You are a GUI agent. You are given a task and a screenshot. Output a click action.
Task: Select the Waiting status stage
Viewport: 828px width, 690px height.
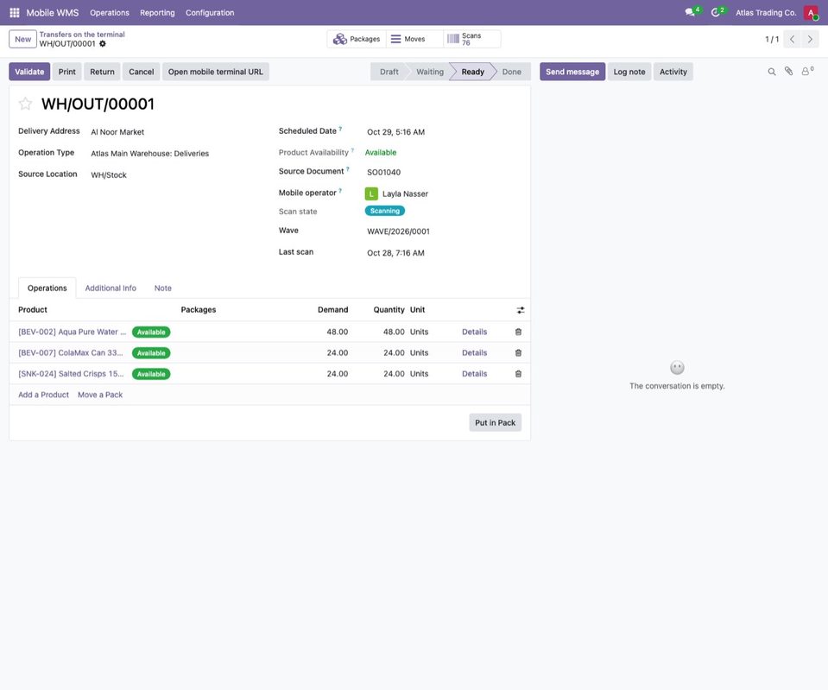click(430, 72)
